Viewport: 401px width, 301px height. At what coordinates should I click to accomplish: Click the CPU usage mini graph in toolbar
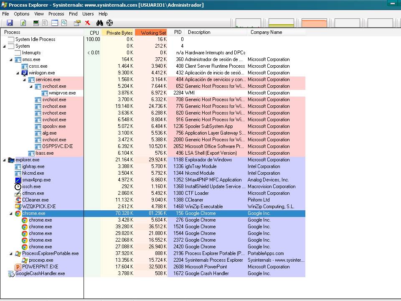[248, 23]
